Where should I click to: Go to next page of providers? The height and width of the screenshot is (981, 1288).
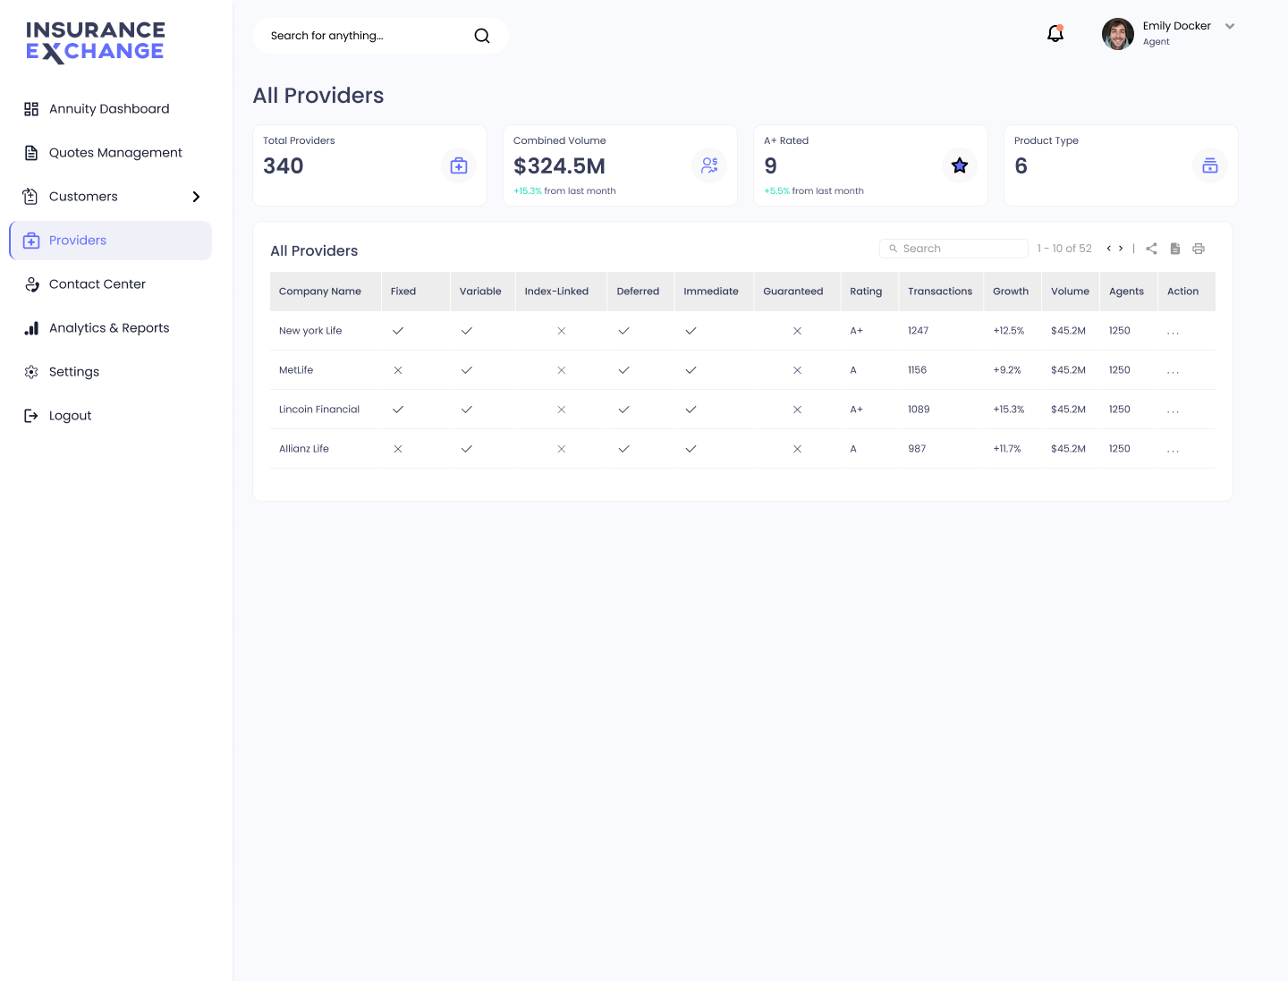(1121, 249)
